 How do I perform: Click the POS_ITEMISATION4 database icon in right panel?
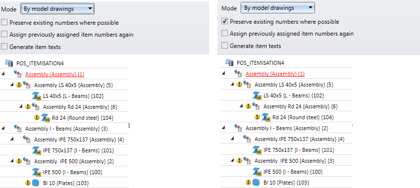[229, 63]
